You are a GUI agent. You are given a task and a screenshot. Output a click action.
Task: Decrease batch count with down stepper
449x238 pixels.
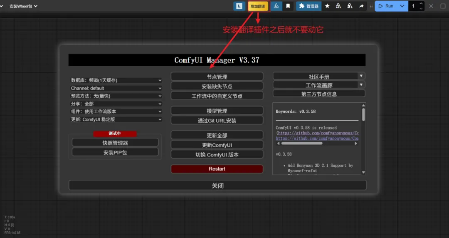click(421, 9)
